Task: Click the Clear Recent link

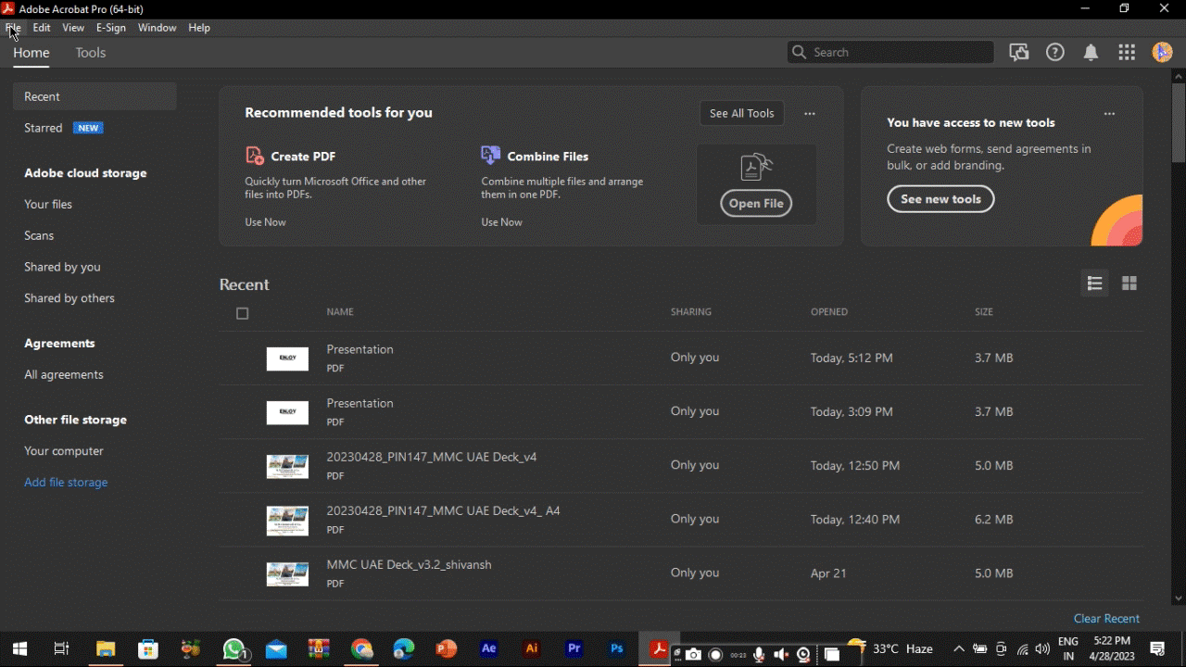Action: click(x=1106, y=618)
